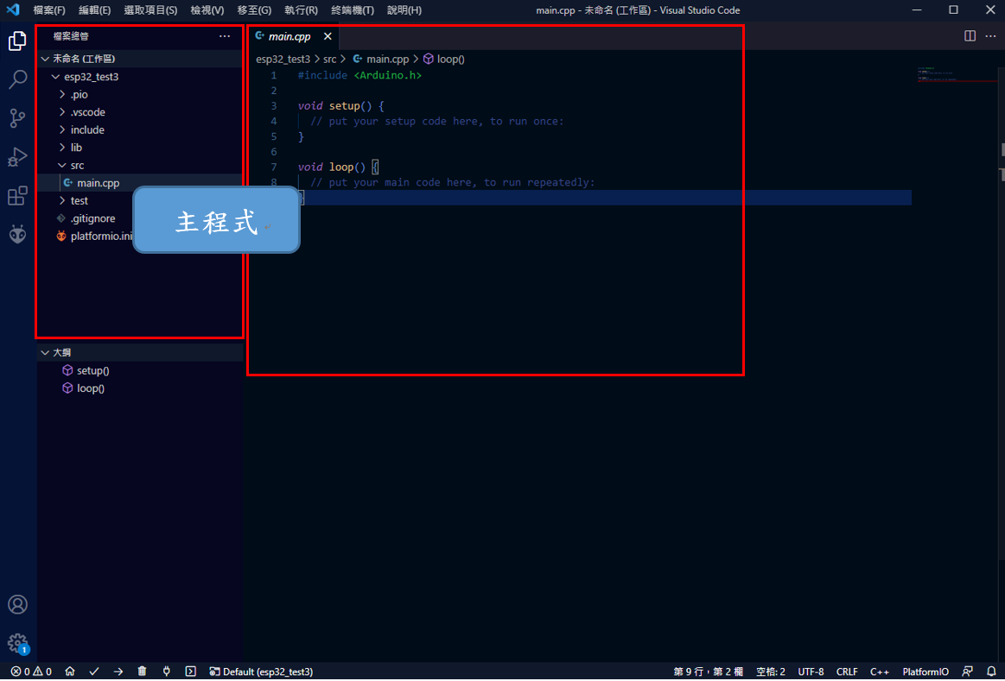Close the main.cpp tab
Viewport: 1005px width, 681px height.
(x=328, y=36)
